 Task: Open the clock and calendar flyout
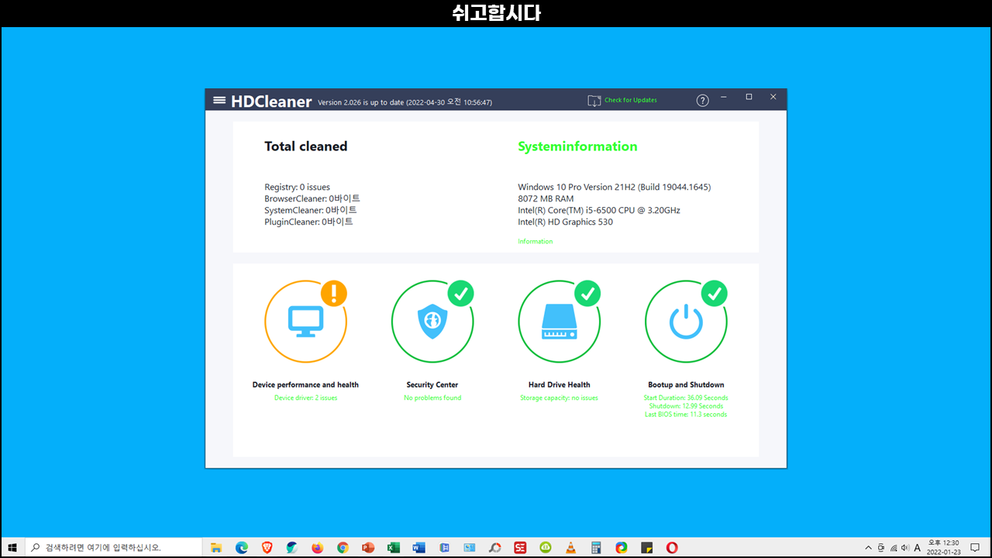943,547
